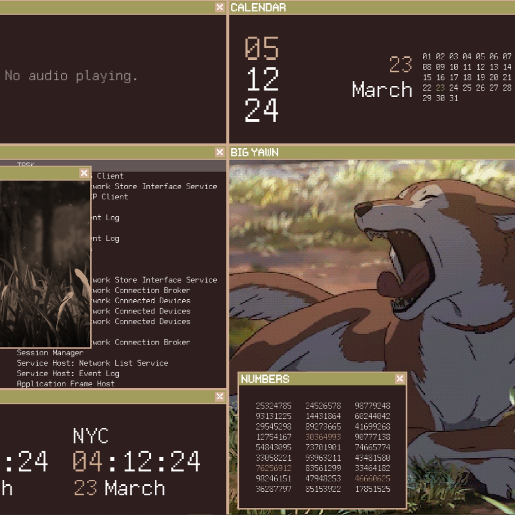Image resolution: width=515 pixels, height=515 pixels.
Task: Click the '04' hour in NYC clock
Action: pyautogui.click(x=88, y=462)
